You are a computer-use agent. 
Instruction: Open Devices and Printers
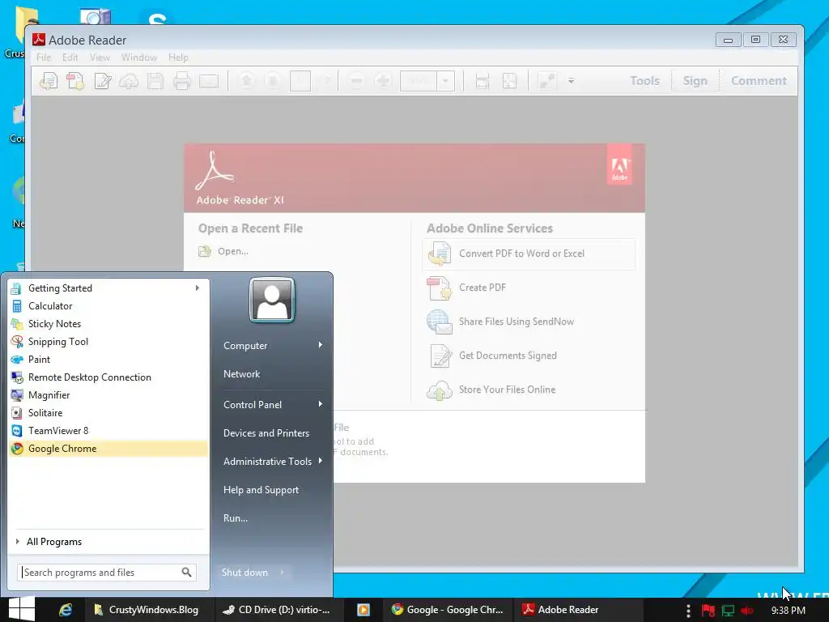[266, 433]
